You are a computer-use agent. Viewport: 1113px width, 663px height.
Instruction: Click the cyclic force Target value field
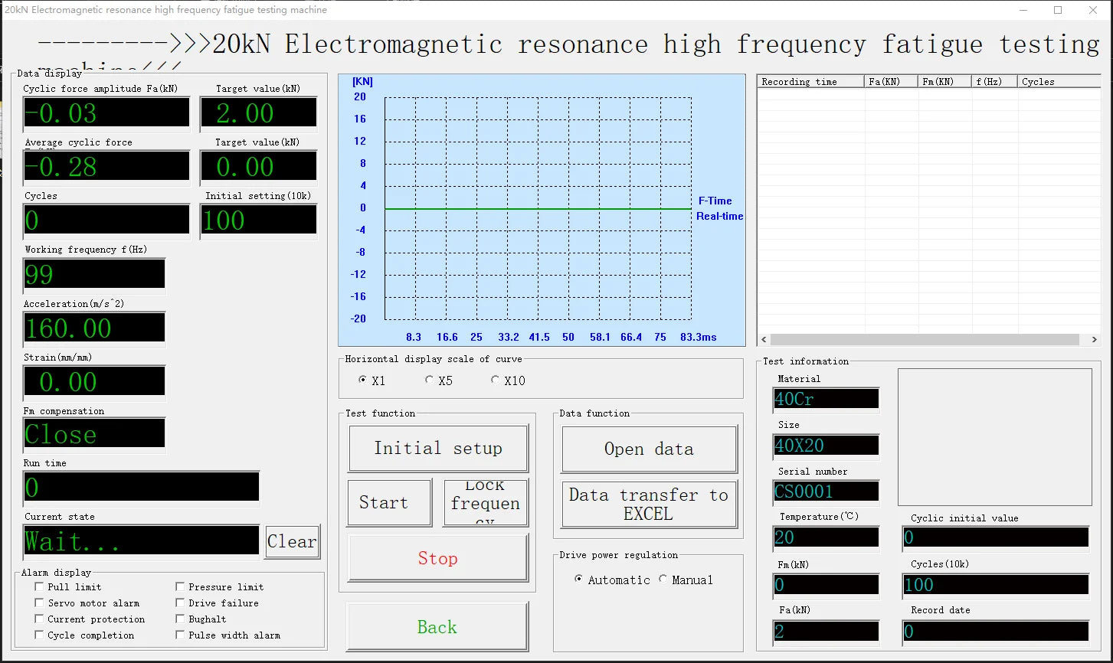pyautogui.click(x=258, y=113)
